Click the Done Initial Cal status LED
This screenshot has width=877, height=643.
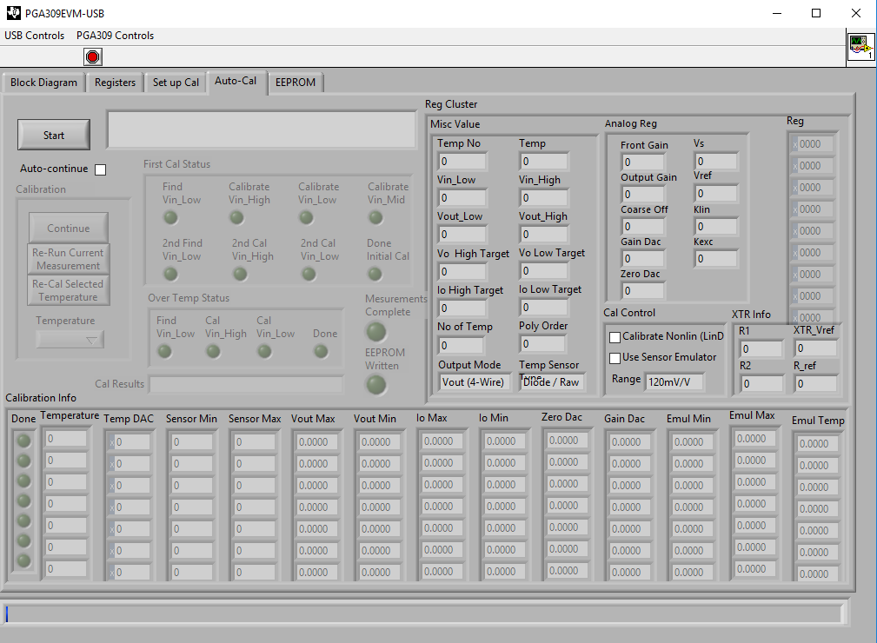[375, 274]
